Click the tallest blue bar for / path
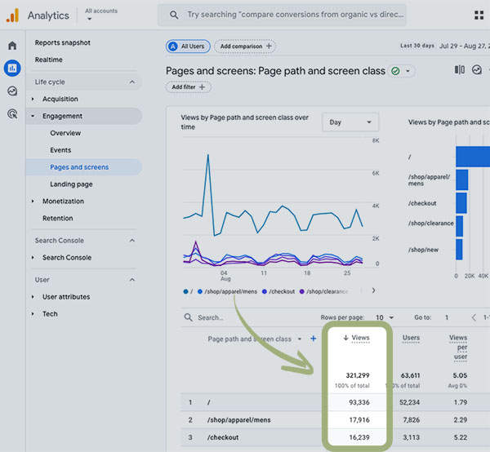490x452 pixels. pyautogui.click(x=472, y=155)
